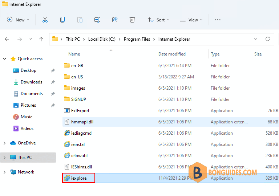The image size is (279, 196).
Task: Click the pin icon beside Downloads
Action: click(53, 82)
